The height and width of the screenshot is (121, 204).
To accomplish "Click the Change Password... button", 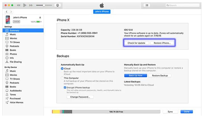I will [x=80, y=97].
